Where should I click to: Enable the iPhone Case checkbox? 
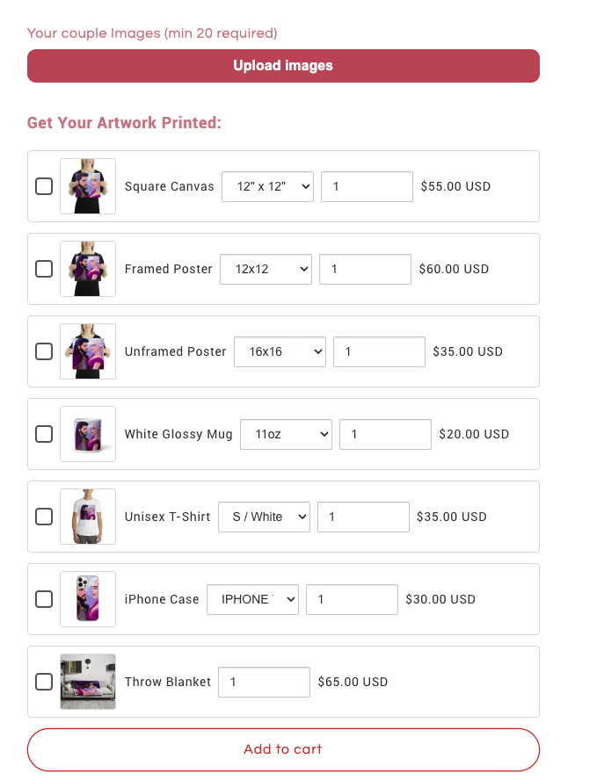[x=44, y=599]
